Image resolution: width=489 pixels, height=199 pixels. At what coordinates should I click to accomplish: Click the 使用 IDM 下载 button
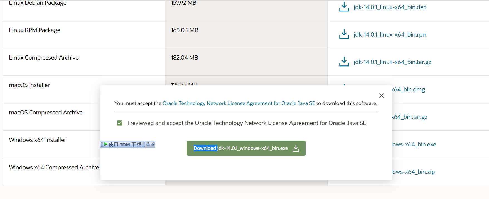(x=123, y=144)
